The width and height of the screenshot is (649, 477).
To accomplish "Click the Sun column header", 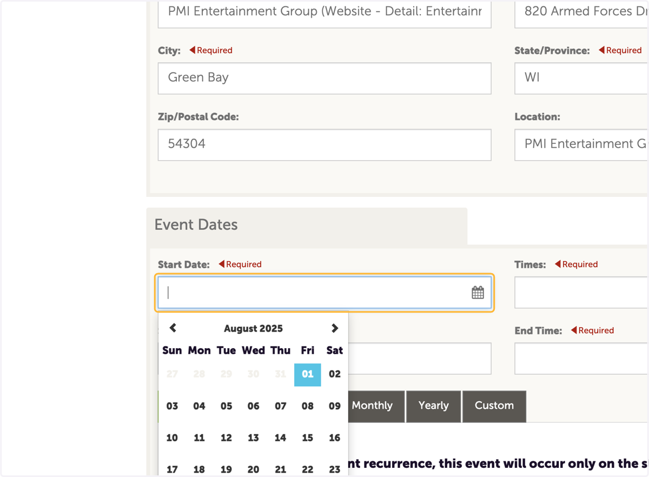I will tap(172, 350).
